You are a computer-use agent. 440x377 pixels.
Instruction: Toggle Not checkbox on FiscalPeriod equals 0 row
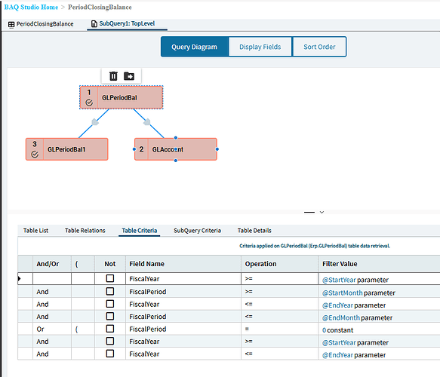pyautogui.click(x=110, y=329)
